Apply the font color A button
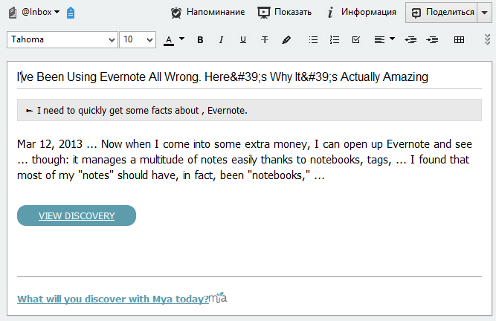This screenshot has width=496, height=321. click(x=169, y=40)
